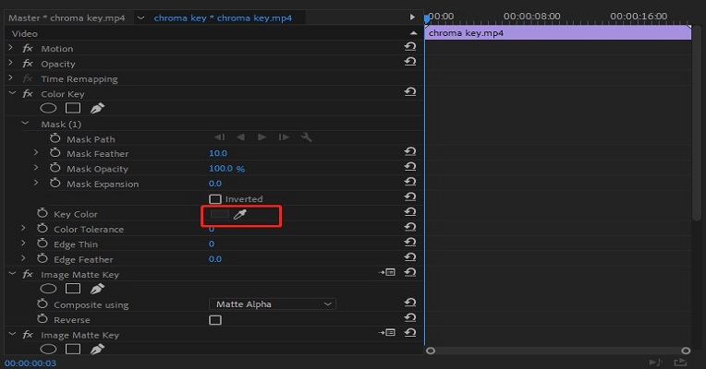Open the dropdown chevron beside the Master clip tab

[141, 18]
